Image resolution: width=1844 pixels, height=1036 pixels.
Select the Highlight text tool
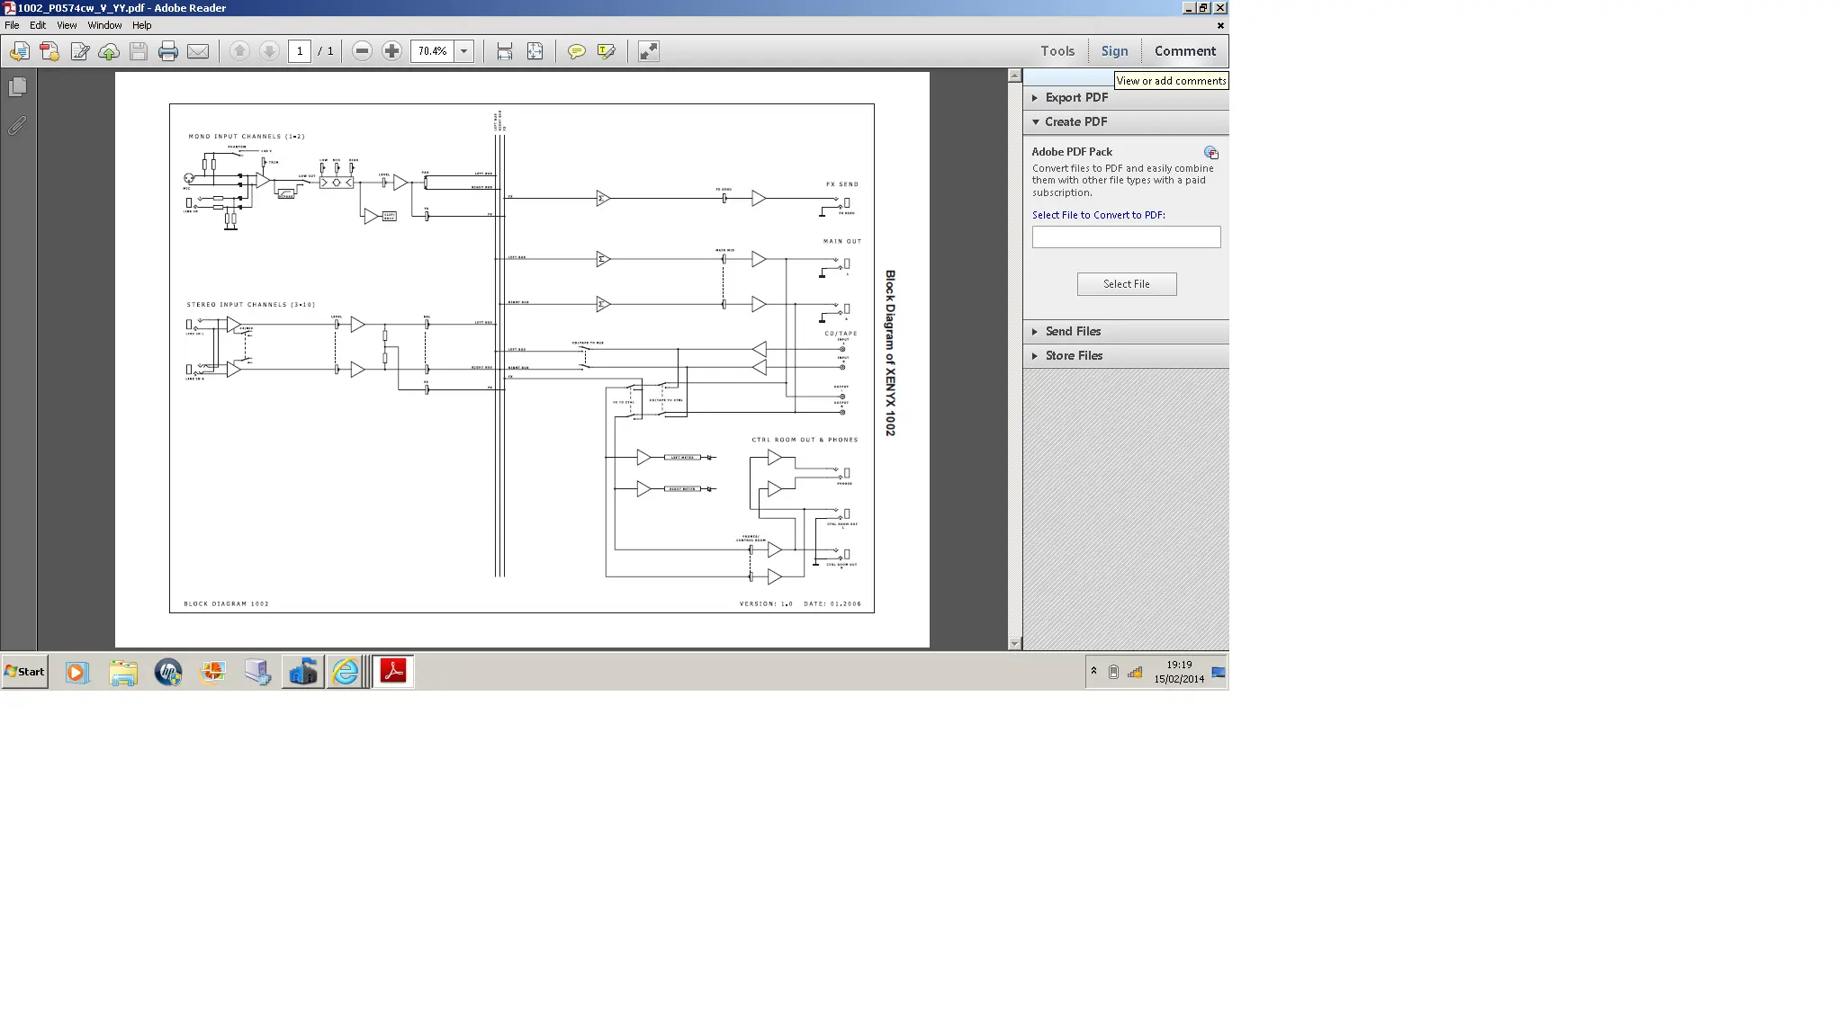pyautogui.click(x=607, y=51)
